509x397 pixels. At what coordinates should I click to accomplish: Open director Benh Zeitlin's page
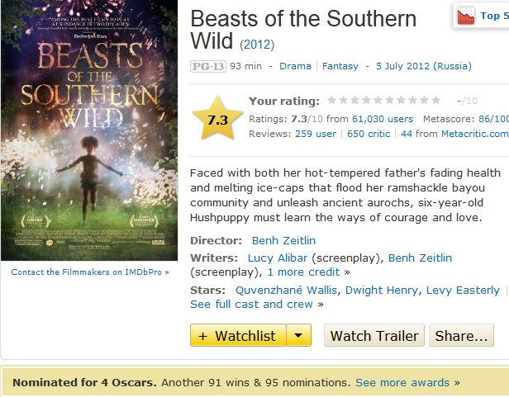pos(283,241)
